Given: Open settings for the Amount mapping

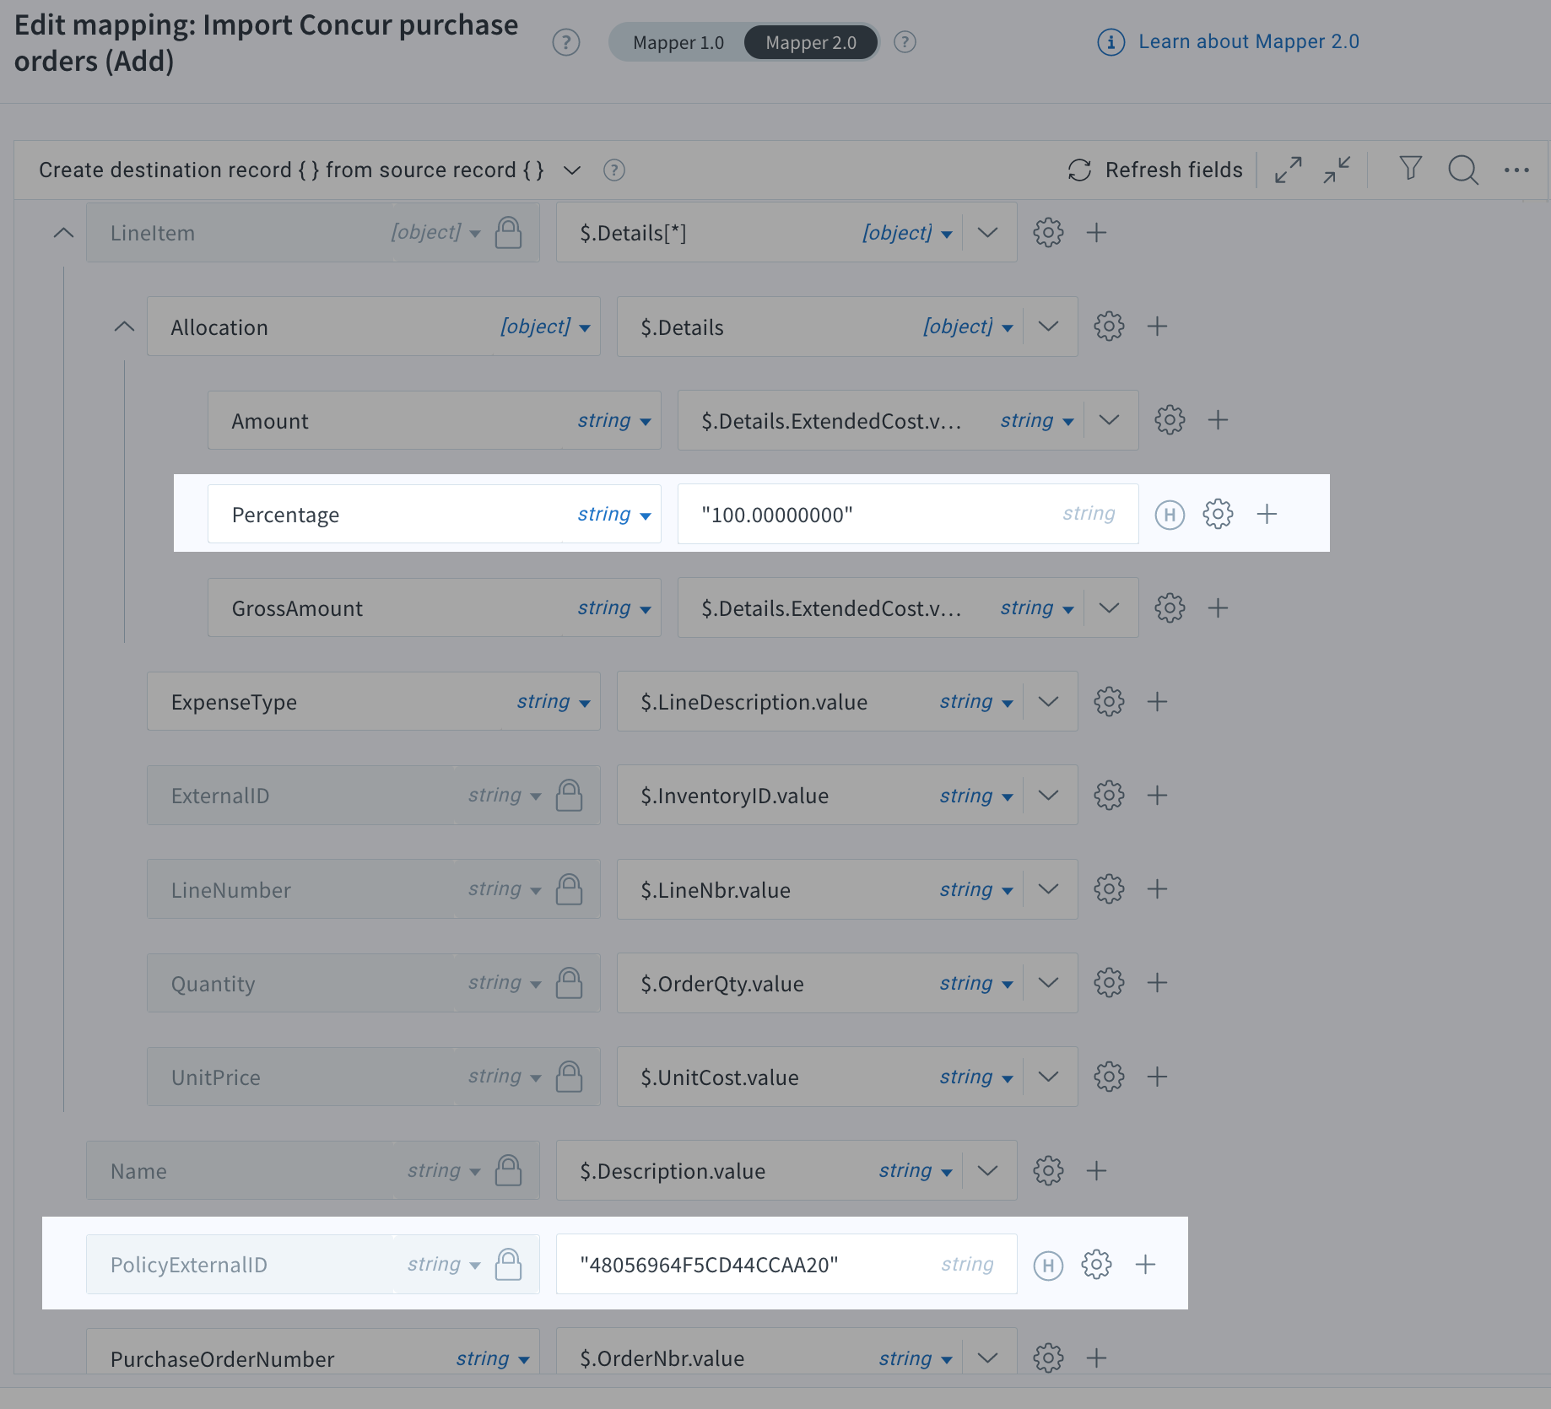Looking at the screenshot, I should (x=1170, y=420).
